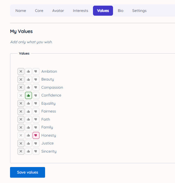Click thumbs-up icon for Honesty
The image size is (175, 183).
(x=28, y=135)
